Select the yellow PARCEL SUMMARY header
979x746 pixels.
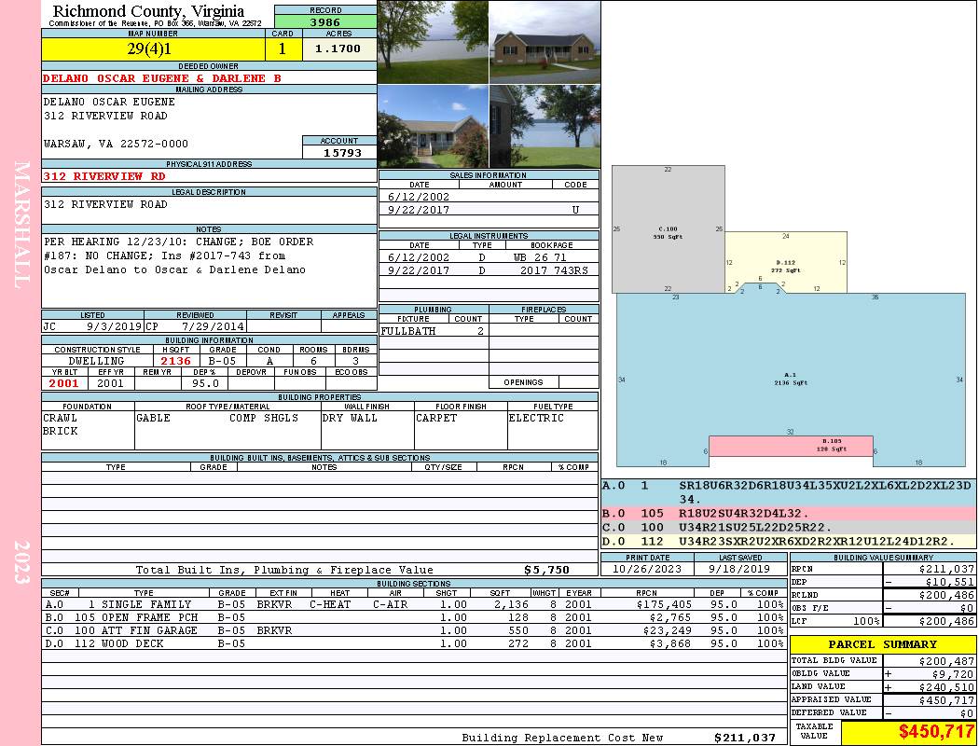point(882,644)
